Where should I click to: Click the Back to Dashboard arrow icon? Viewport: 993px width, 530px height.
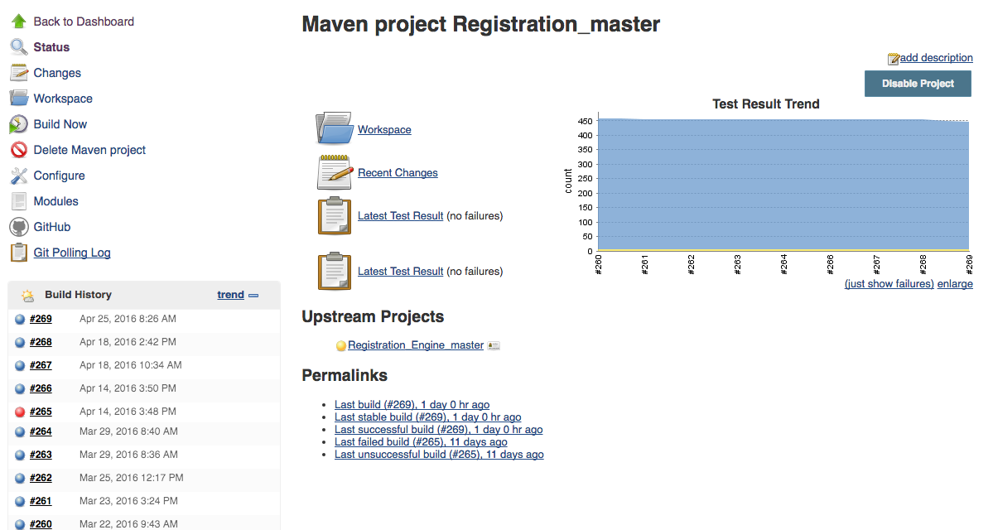(x=18, y=22)
